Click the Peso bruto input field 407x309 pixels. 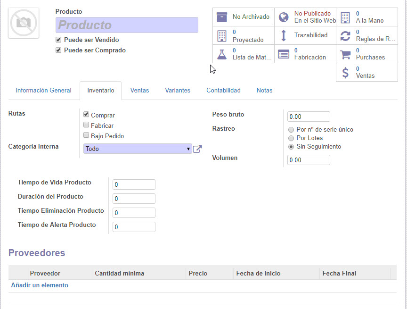[309, 117]
